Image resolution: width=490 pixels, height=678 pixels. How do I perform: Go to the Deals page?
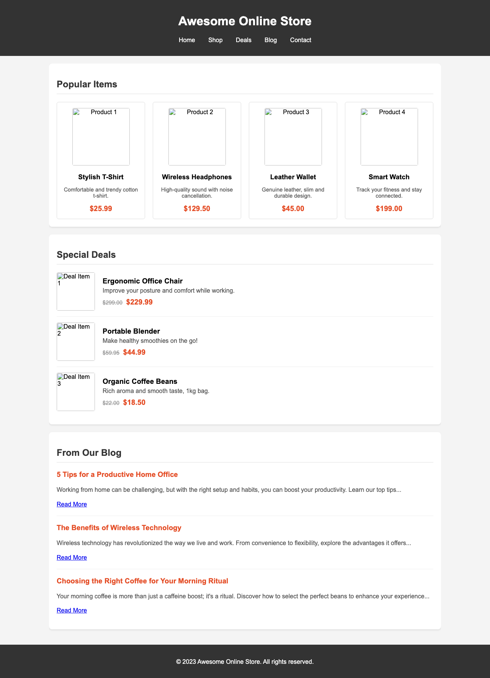coord(243,40)
